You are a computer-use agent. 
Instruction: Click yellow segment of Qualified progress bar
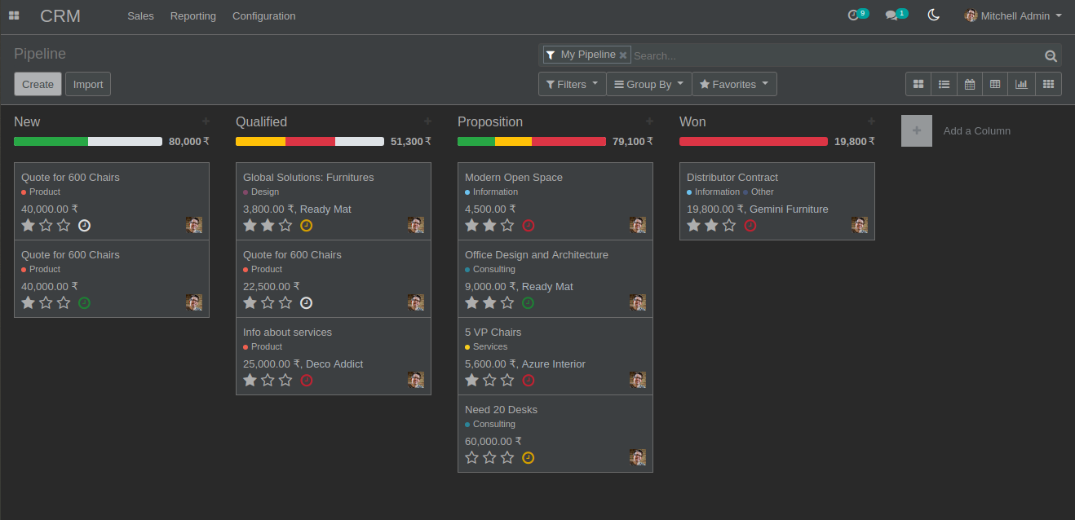click(x=260, y=141)
